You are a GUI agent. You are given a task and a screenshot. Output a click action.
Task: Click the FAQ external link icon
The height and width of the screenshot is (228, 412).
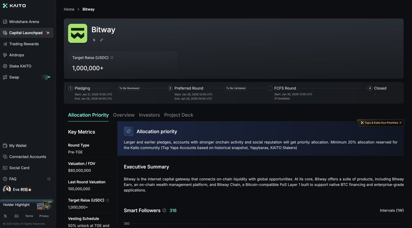tap(49, 179)
